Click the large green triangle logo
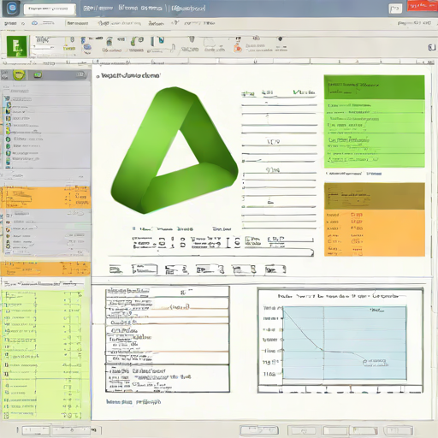 175,151
